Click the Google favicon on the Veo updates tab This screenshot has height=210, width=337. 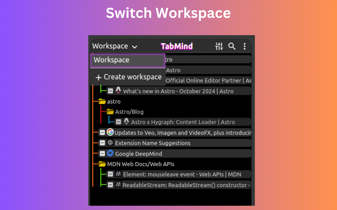110,132
